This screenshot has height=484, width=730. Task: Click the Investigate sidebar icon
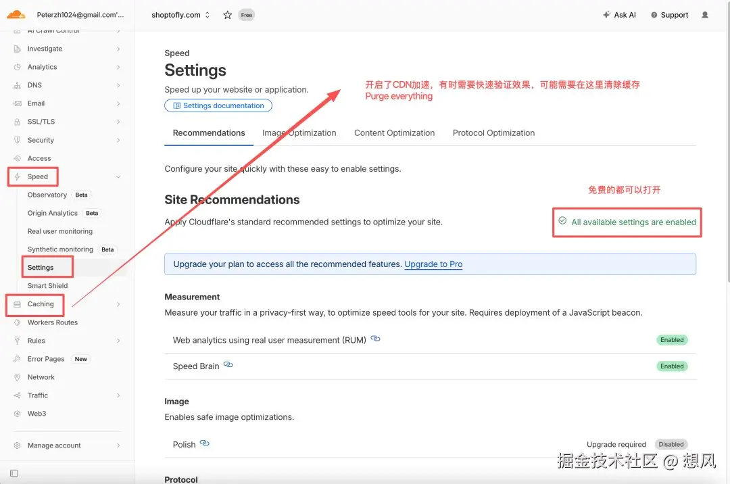tap(17, 49)
